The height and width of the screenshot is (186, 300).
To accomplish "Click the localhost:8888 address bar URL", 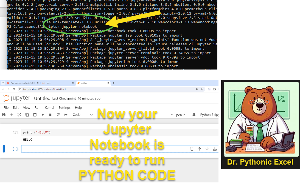I will click(44, 89).
